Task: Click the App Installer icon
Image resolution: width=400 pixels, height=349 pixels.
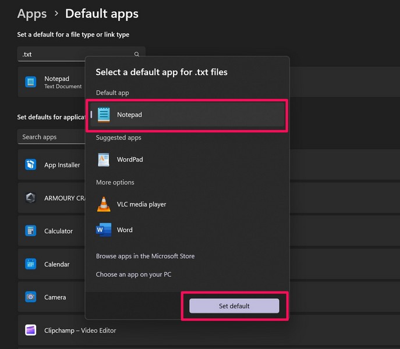Action: [x=31, y=165]
